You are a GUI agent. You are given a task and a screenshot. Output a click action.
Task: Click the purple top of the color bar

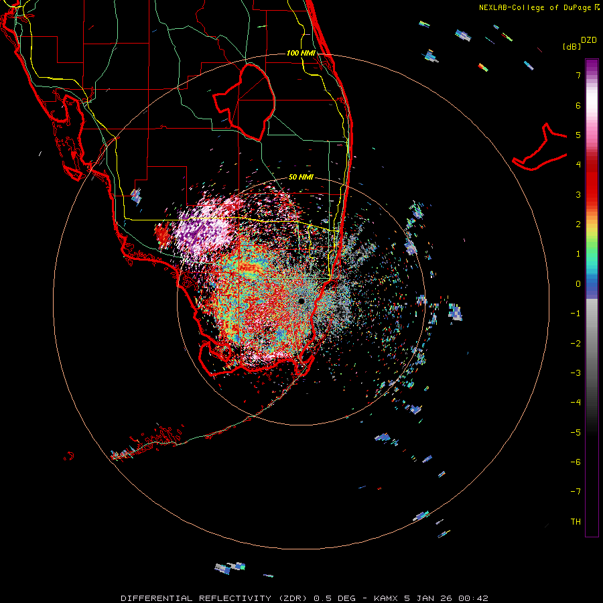coord(592,66)
